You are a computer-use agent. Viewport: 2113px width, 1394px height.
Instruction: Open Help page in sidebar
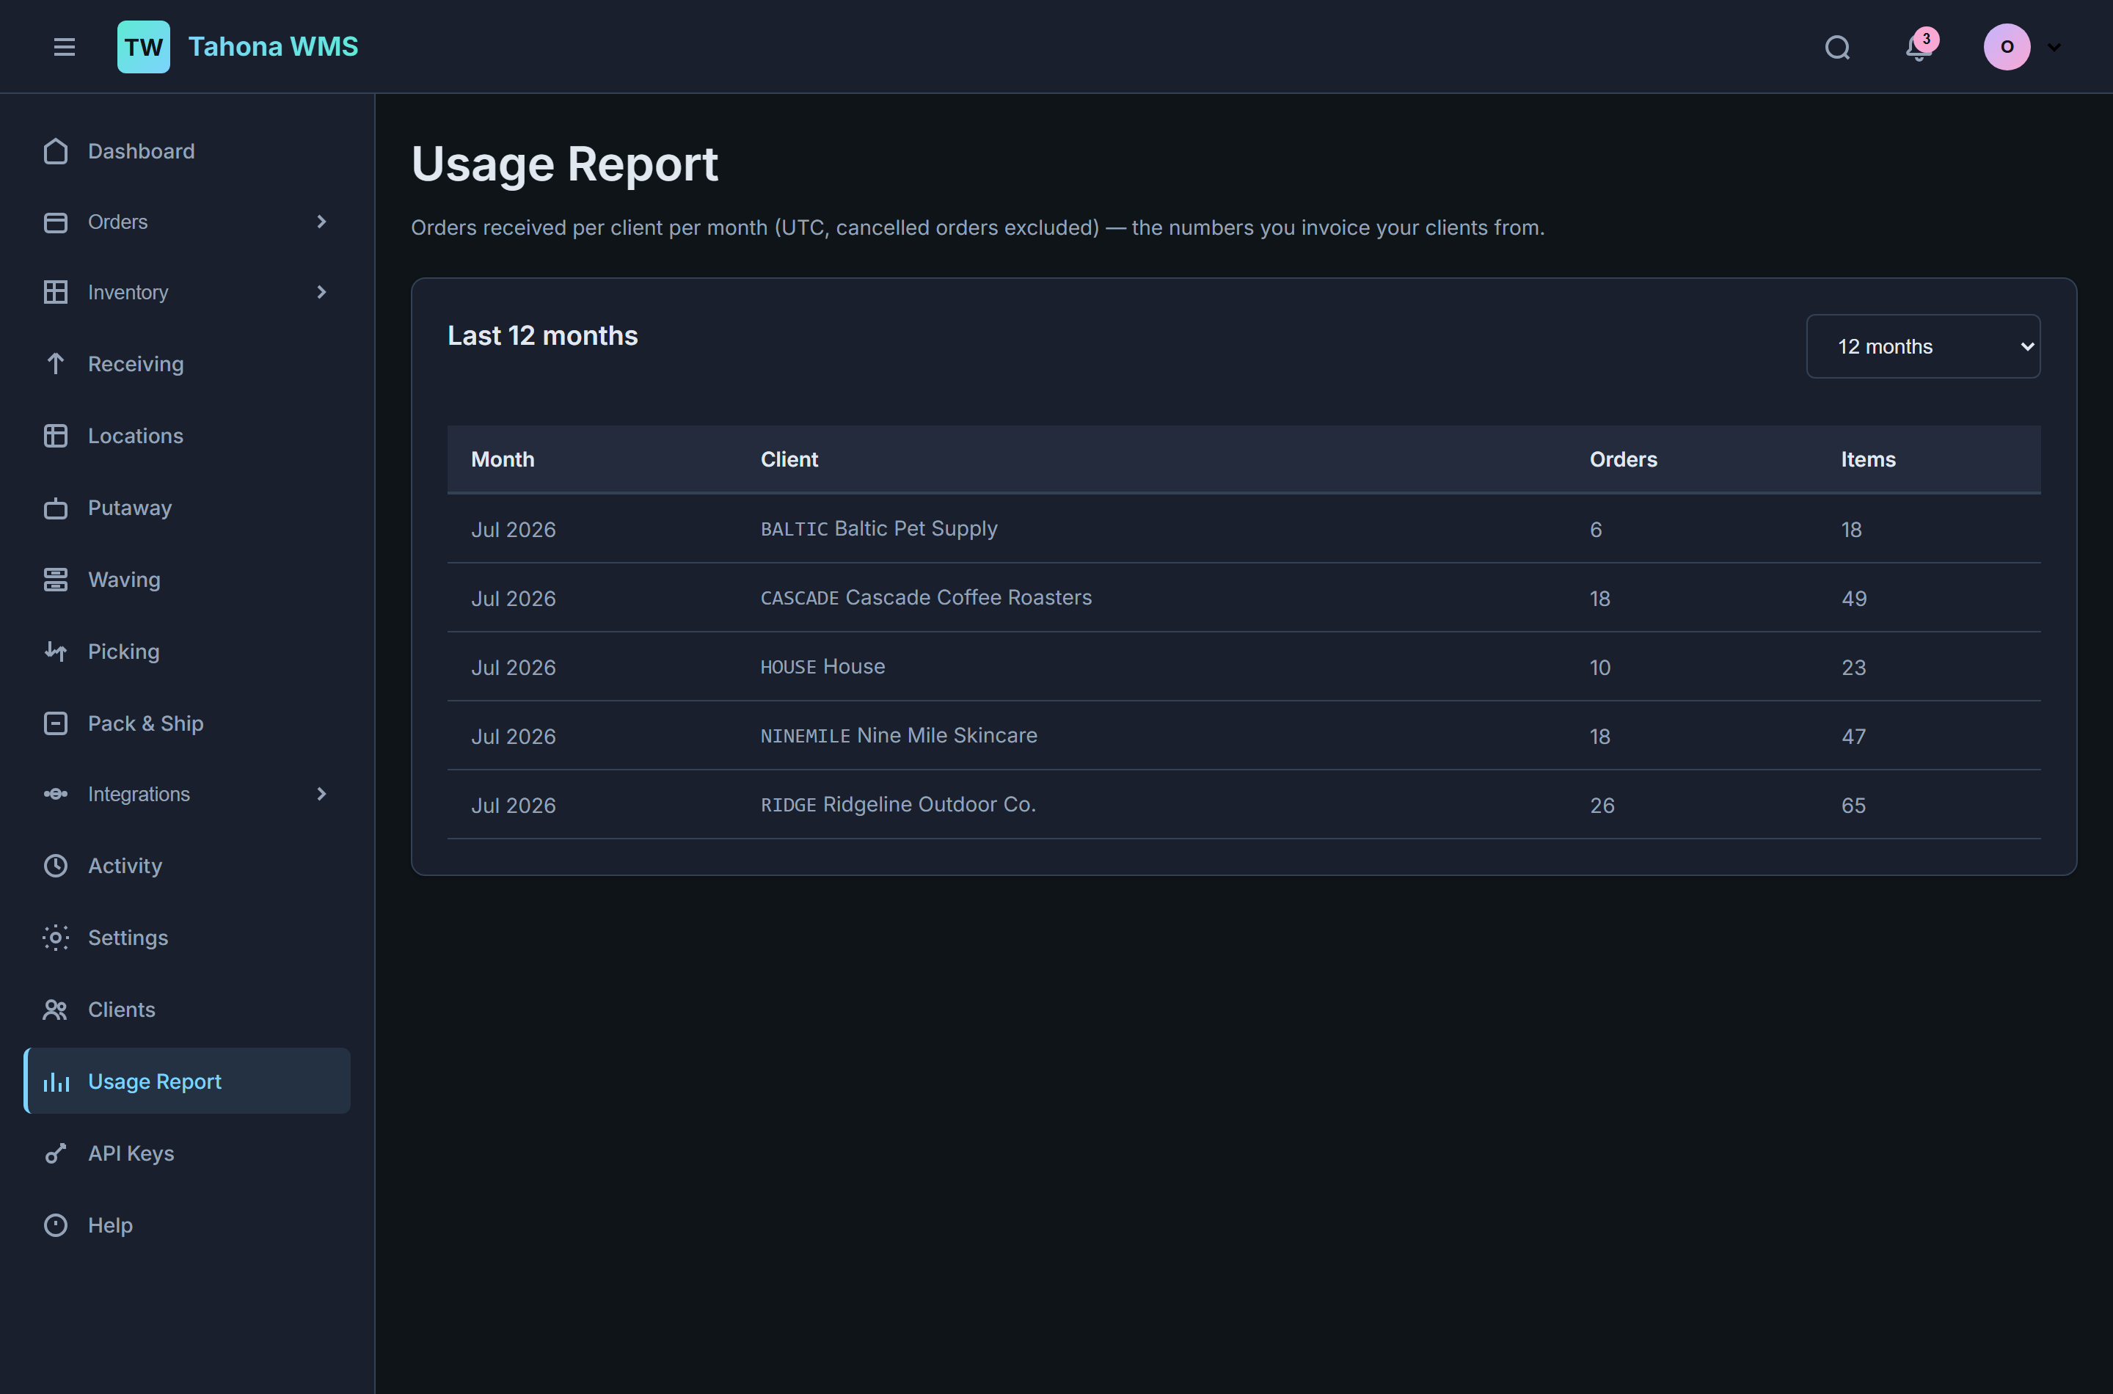(186, 1226)
